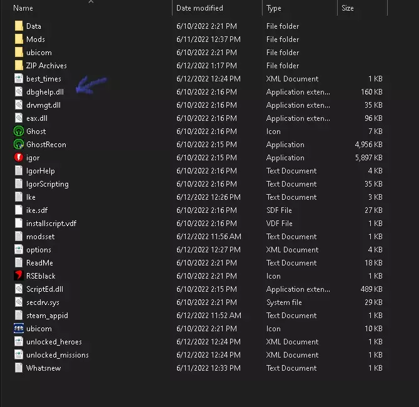This screenshot has height=407, width=419.
Task: Click date 6/11/2022 12:33 PM
Action: (208, 368)
